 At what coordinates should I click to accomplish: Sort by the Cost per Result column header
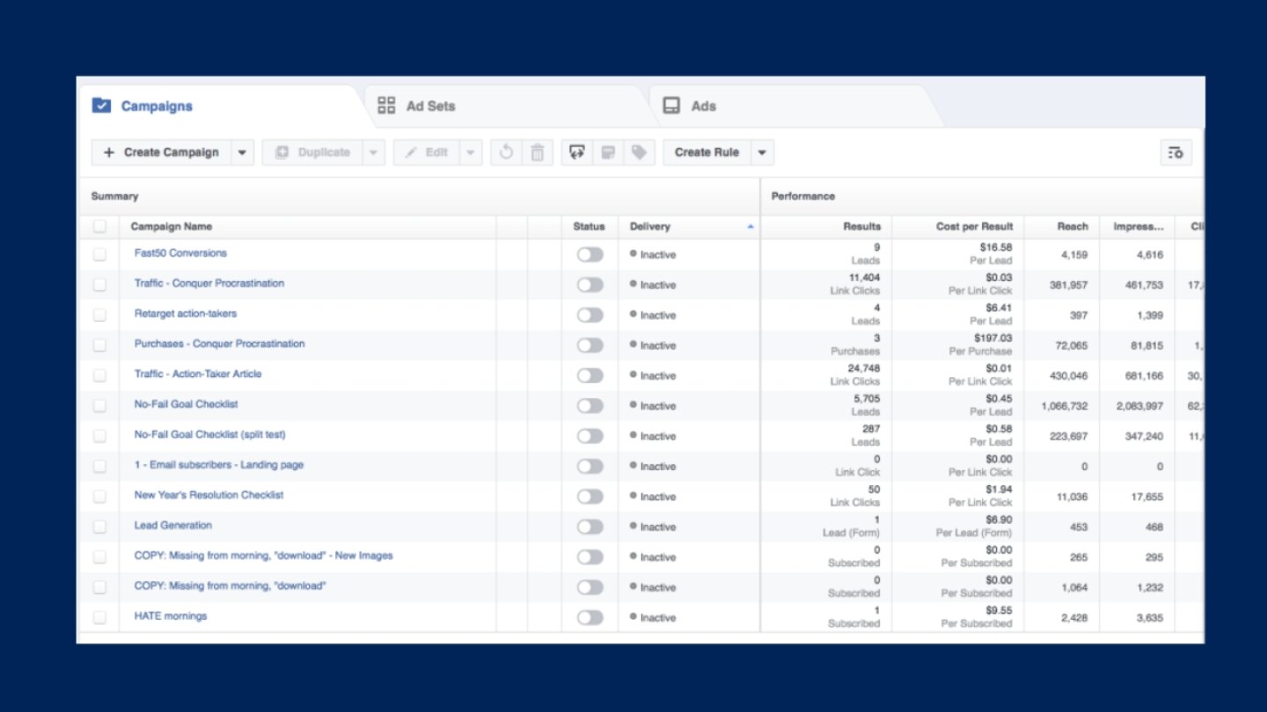tap(974, 227)
